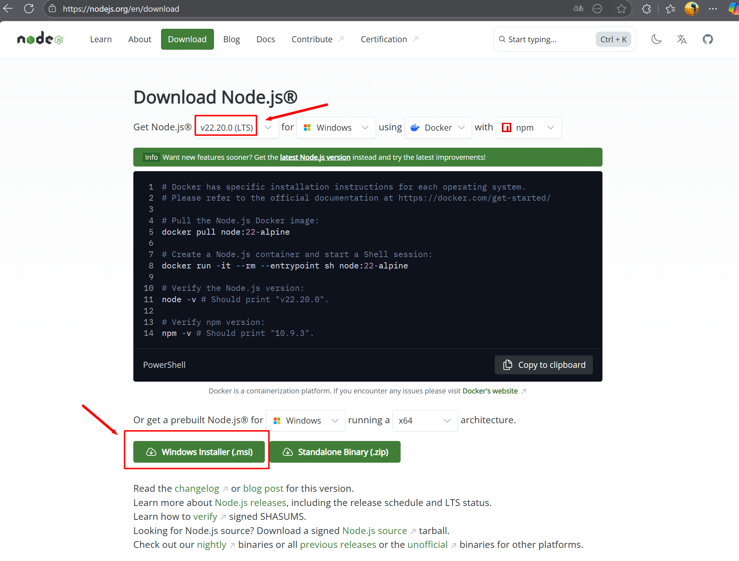Screen dimensions: 739x561
Task: Open the favorites list icon
Action: [670, 9]
